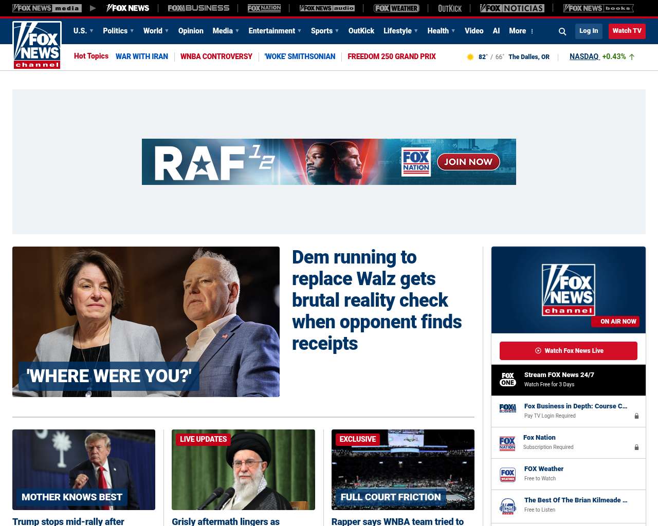658x526 pixels.
Task: Open Stream FOX News 24/7 link
Action: point(559,375)
